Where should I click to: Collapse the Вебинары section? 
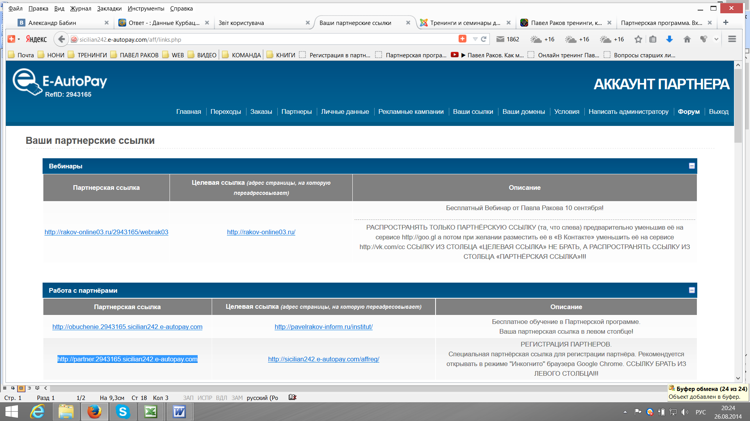692,166
